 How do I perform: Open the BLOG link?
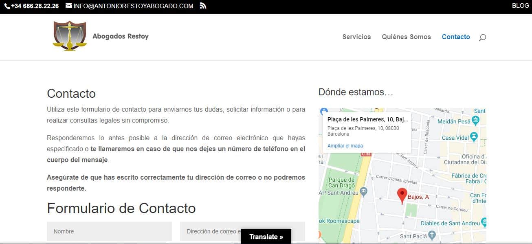point(520,6)
